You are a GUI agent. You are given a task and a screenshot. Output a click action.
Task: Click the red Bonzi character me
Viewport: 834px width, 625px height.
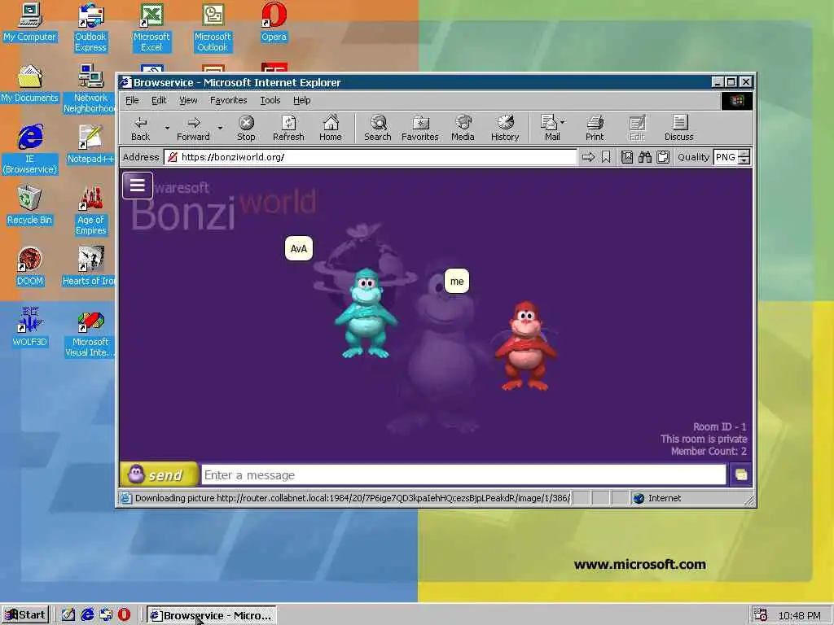pyautogui.click(x=525, y=346)
